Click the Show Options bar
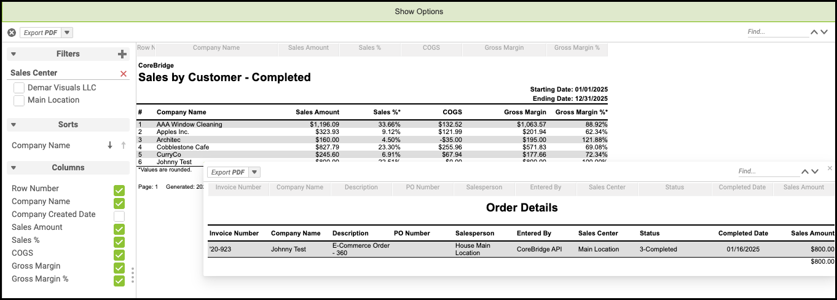This screenshot has height=300, width=837. pyautogui.click(x=418, y=12)
